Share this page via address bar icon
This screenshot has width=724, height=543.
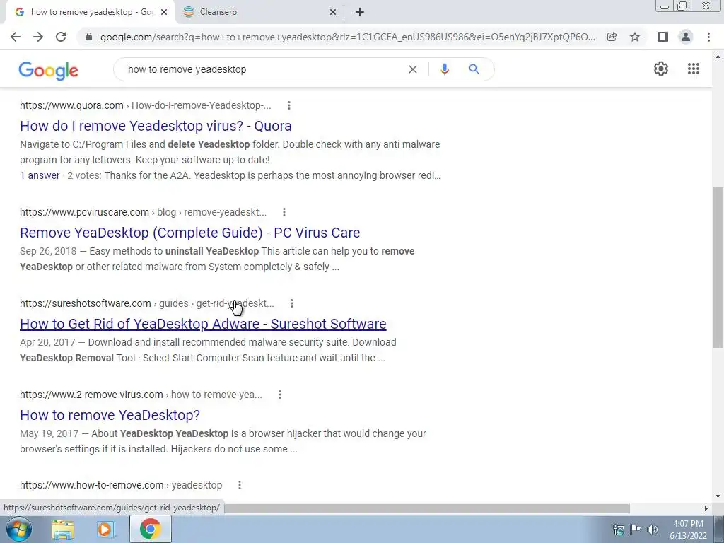[612, 37]
